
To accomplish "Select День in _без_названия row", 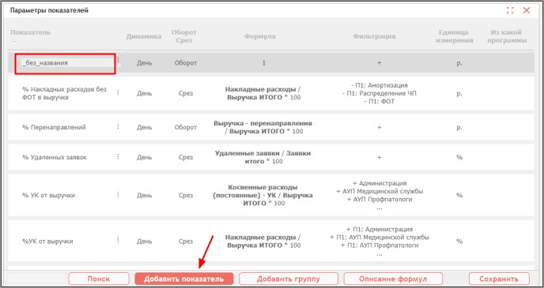I will coord(145,63).
